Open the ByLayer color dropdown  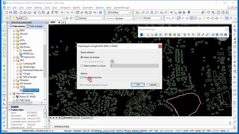(90, 18)
